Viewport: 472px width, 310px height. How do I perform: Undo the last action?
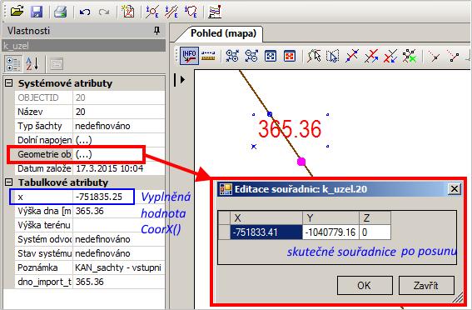pyautogui.click(x=85, y=12)
